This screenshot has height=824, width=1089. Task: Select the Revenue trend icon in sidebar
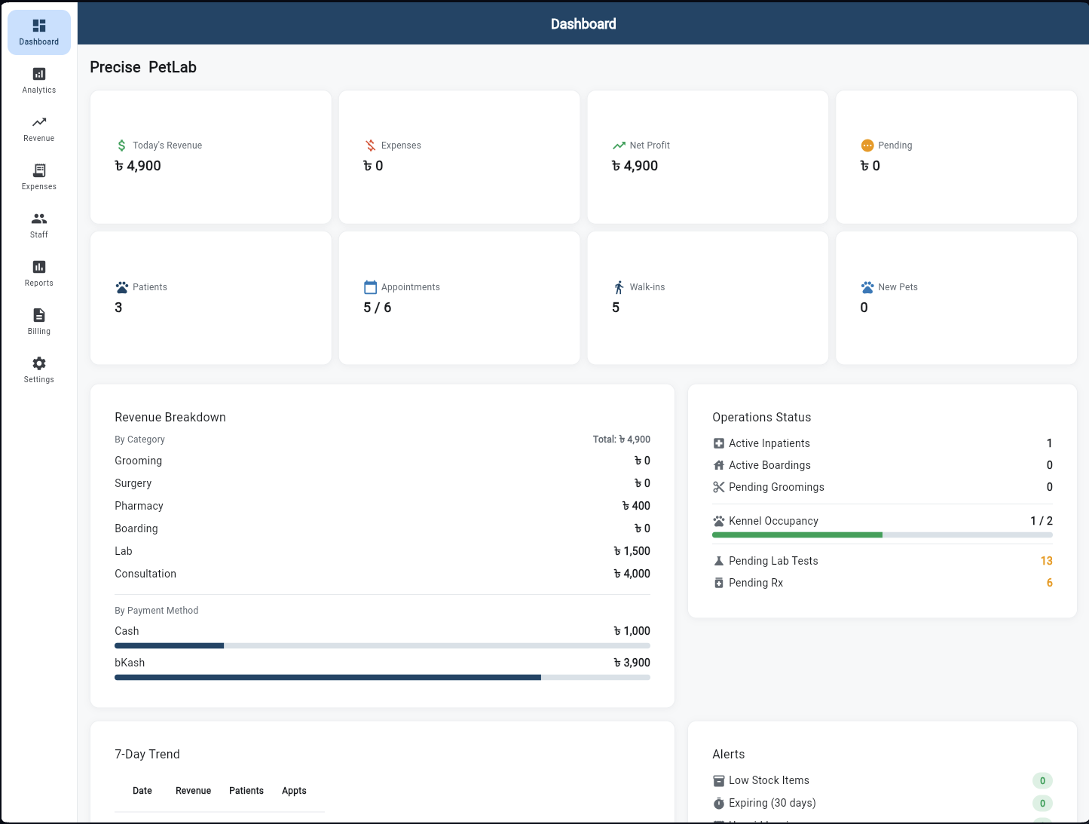pos(38,121)
